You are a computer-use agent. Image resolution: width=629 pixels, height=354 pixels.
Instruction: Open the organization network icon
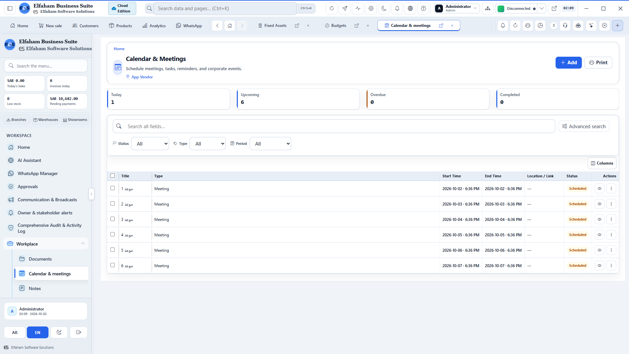[488, 9]
